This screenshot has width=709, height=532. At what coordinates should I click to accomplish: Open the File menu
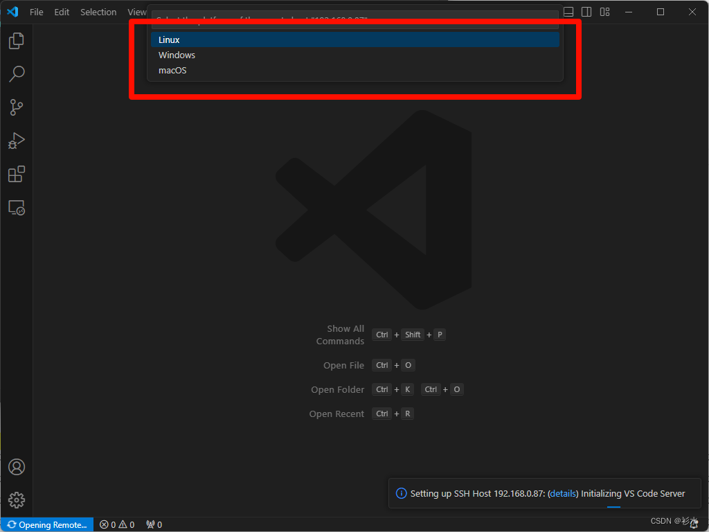(37, 12)
